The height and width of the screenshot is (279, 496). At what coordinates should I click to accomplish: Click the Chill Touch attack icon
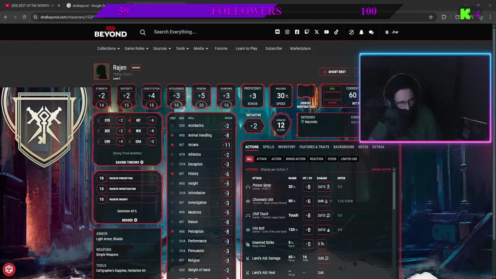click(248, 215)
